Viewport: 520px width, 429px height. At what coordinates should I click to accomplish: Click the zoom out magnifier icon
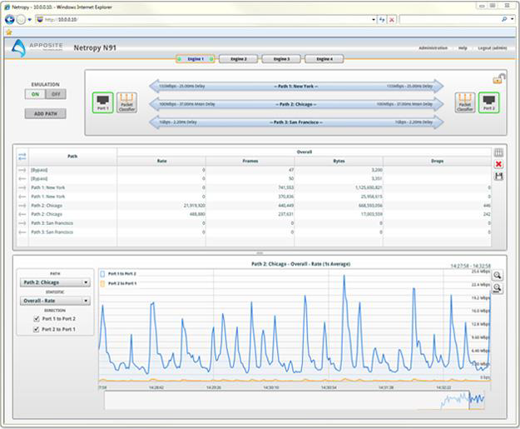497,288
